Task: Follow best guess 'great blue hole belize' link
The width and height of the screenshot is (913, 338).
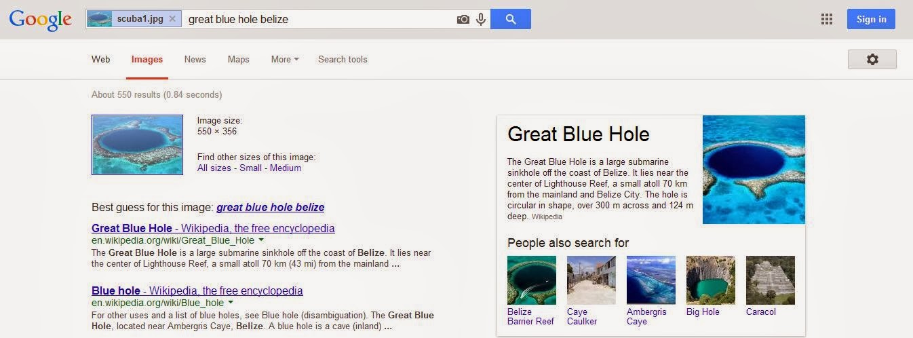Action: [271, 207]
